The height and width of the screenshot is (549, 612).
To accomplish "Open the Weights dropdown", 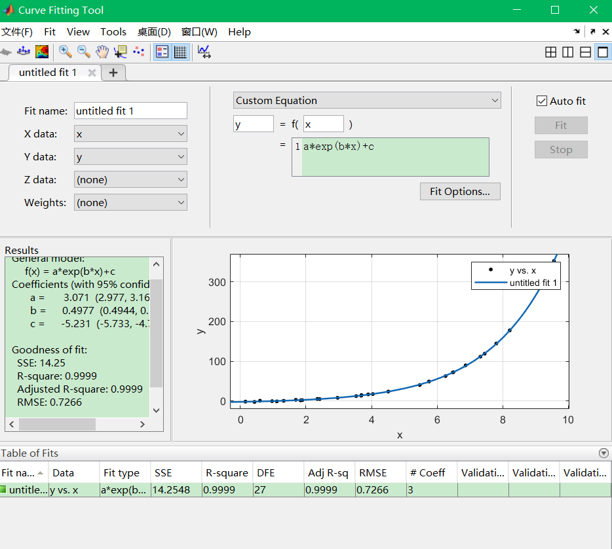I will pyautogui.click(x=131, y=203).
